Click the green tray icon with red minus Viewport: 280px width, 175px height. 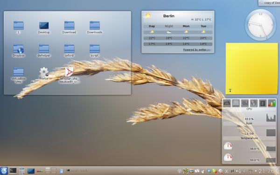215,171
